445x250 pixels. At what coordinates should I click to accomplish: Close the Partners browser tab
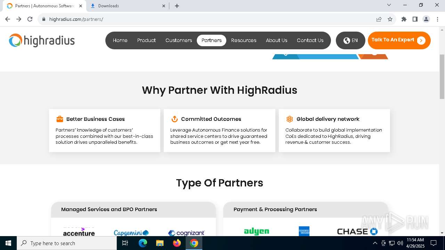coord(81,6)
